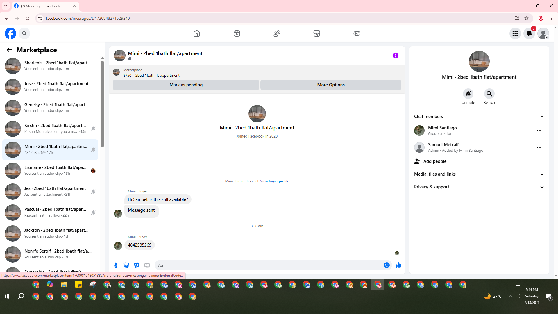Open Marketplace storefront icon in top bar
The height and width of the screenshot is (314, 558).
tap(317, 33)
